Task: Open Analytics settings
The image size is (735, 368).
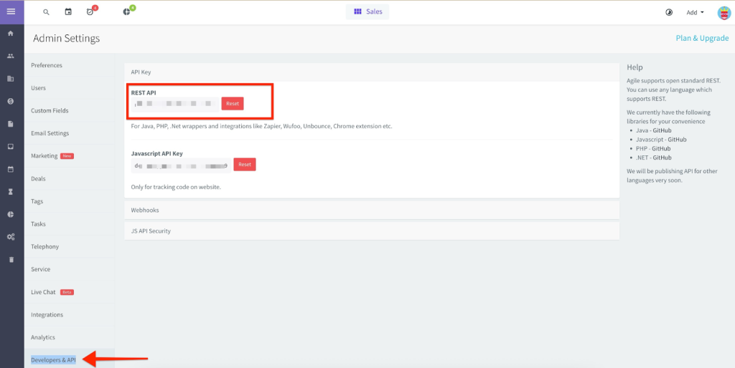Action: point(69,337)
